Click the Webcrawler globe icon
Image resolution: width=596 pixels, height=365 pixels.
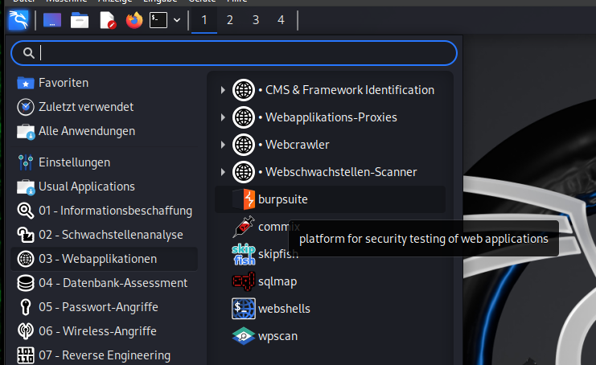243,145
